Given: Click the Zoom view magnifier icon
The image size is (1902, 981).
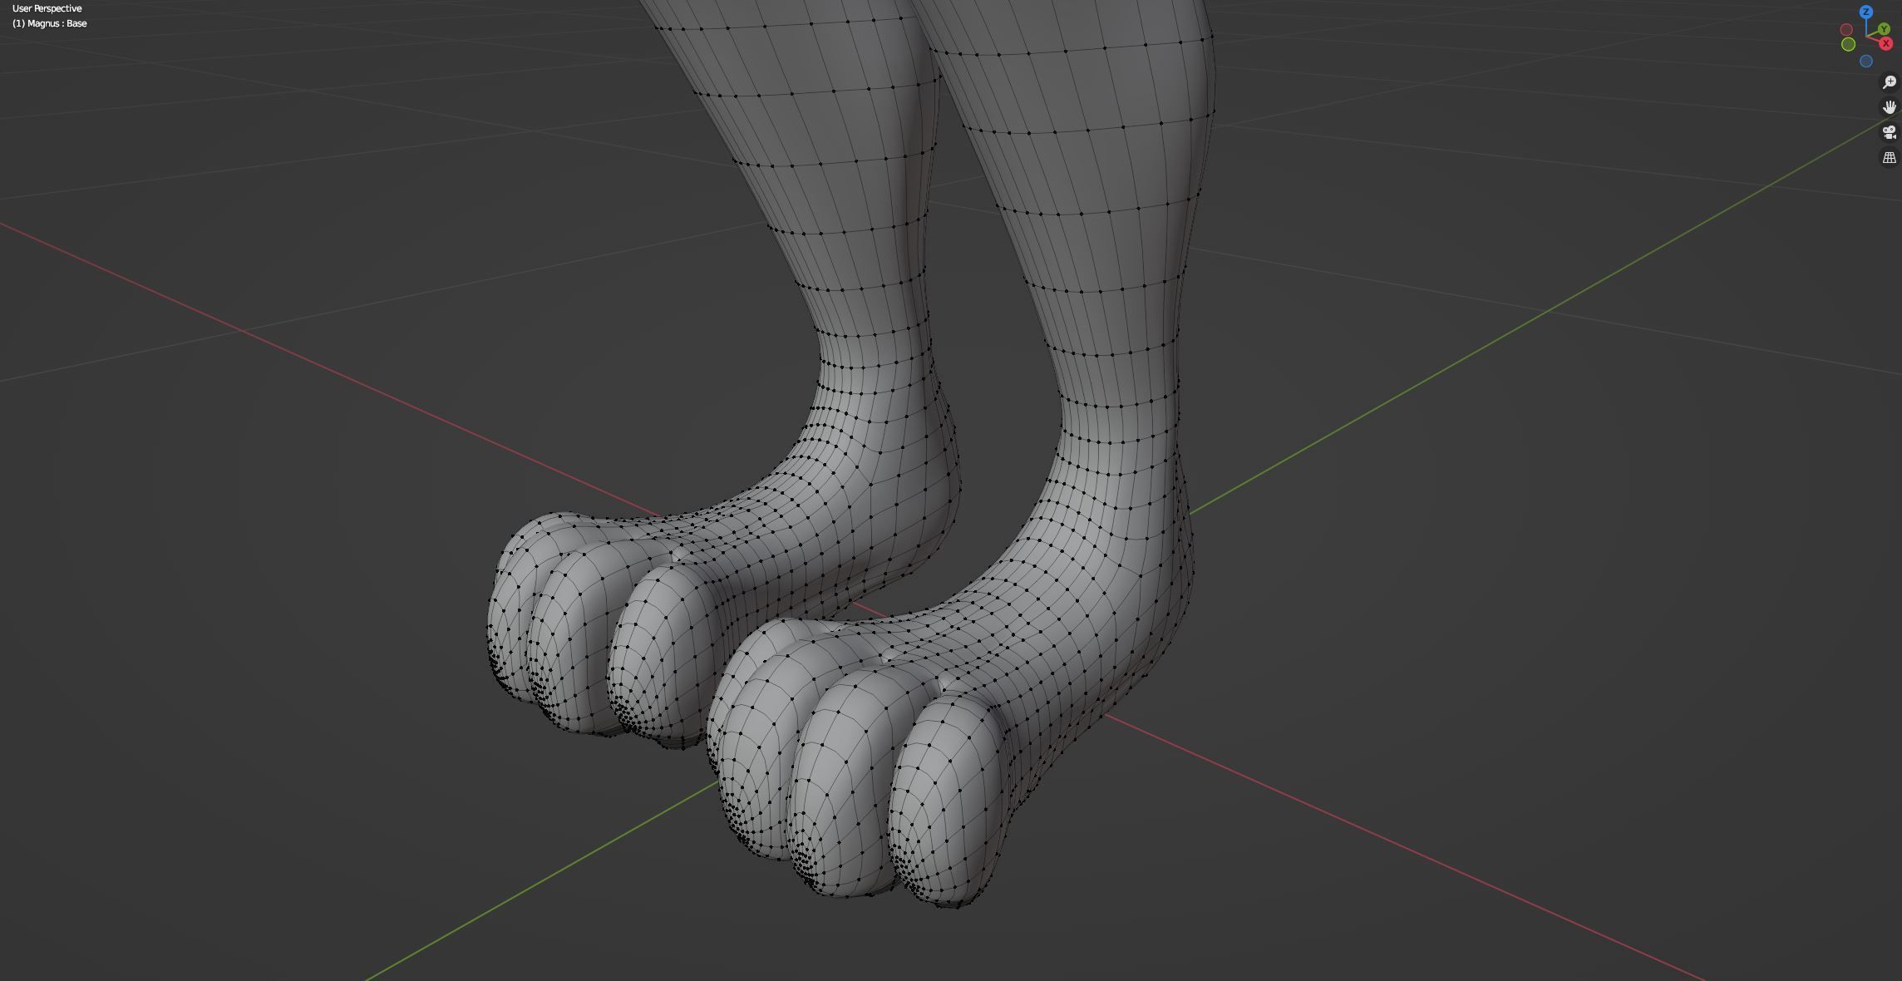Looking at the screenshot, I should coord(1890,81).
